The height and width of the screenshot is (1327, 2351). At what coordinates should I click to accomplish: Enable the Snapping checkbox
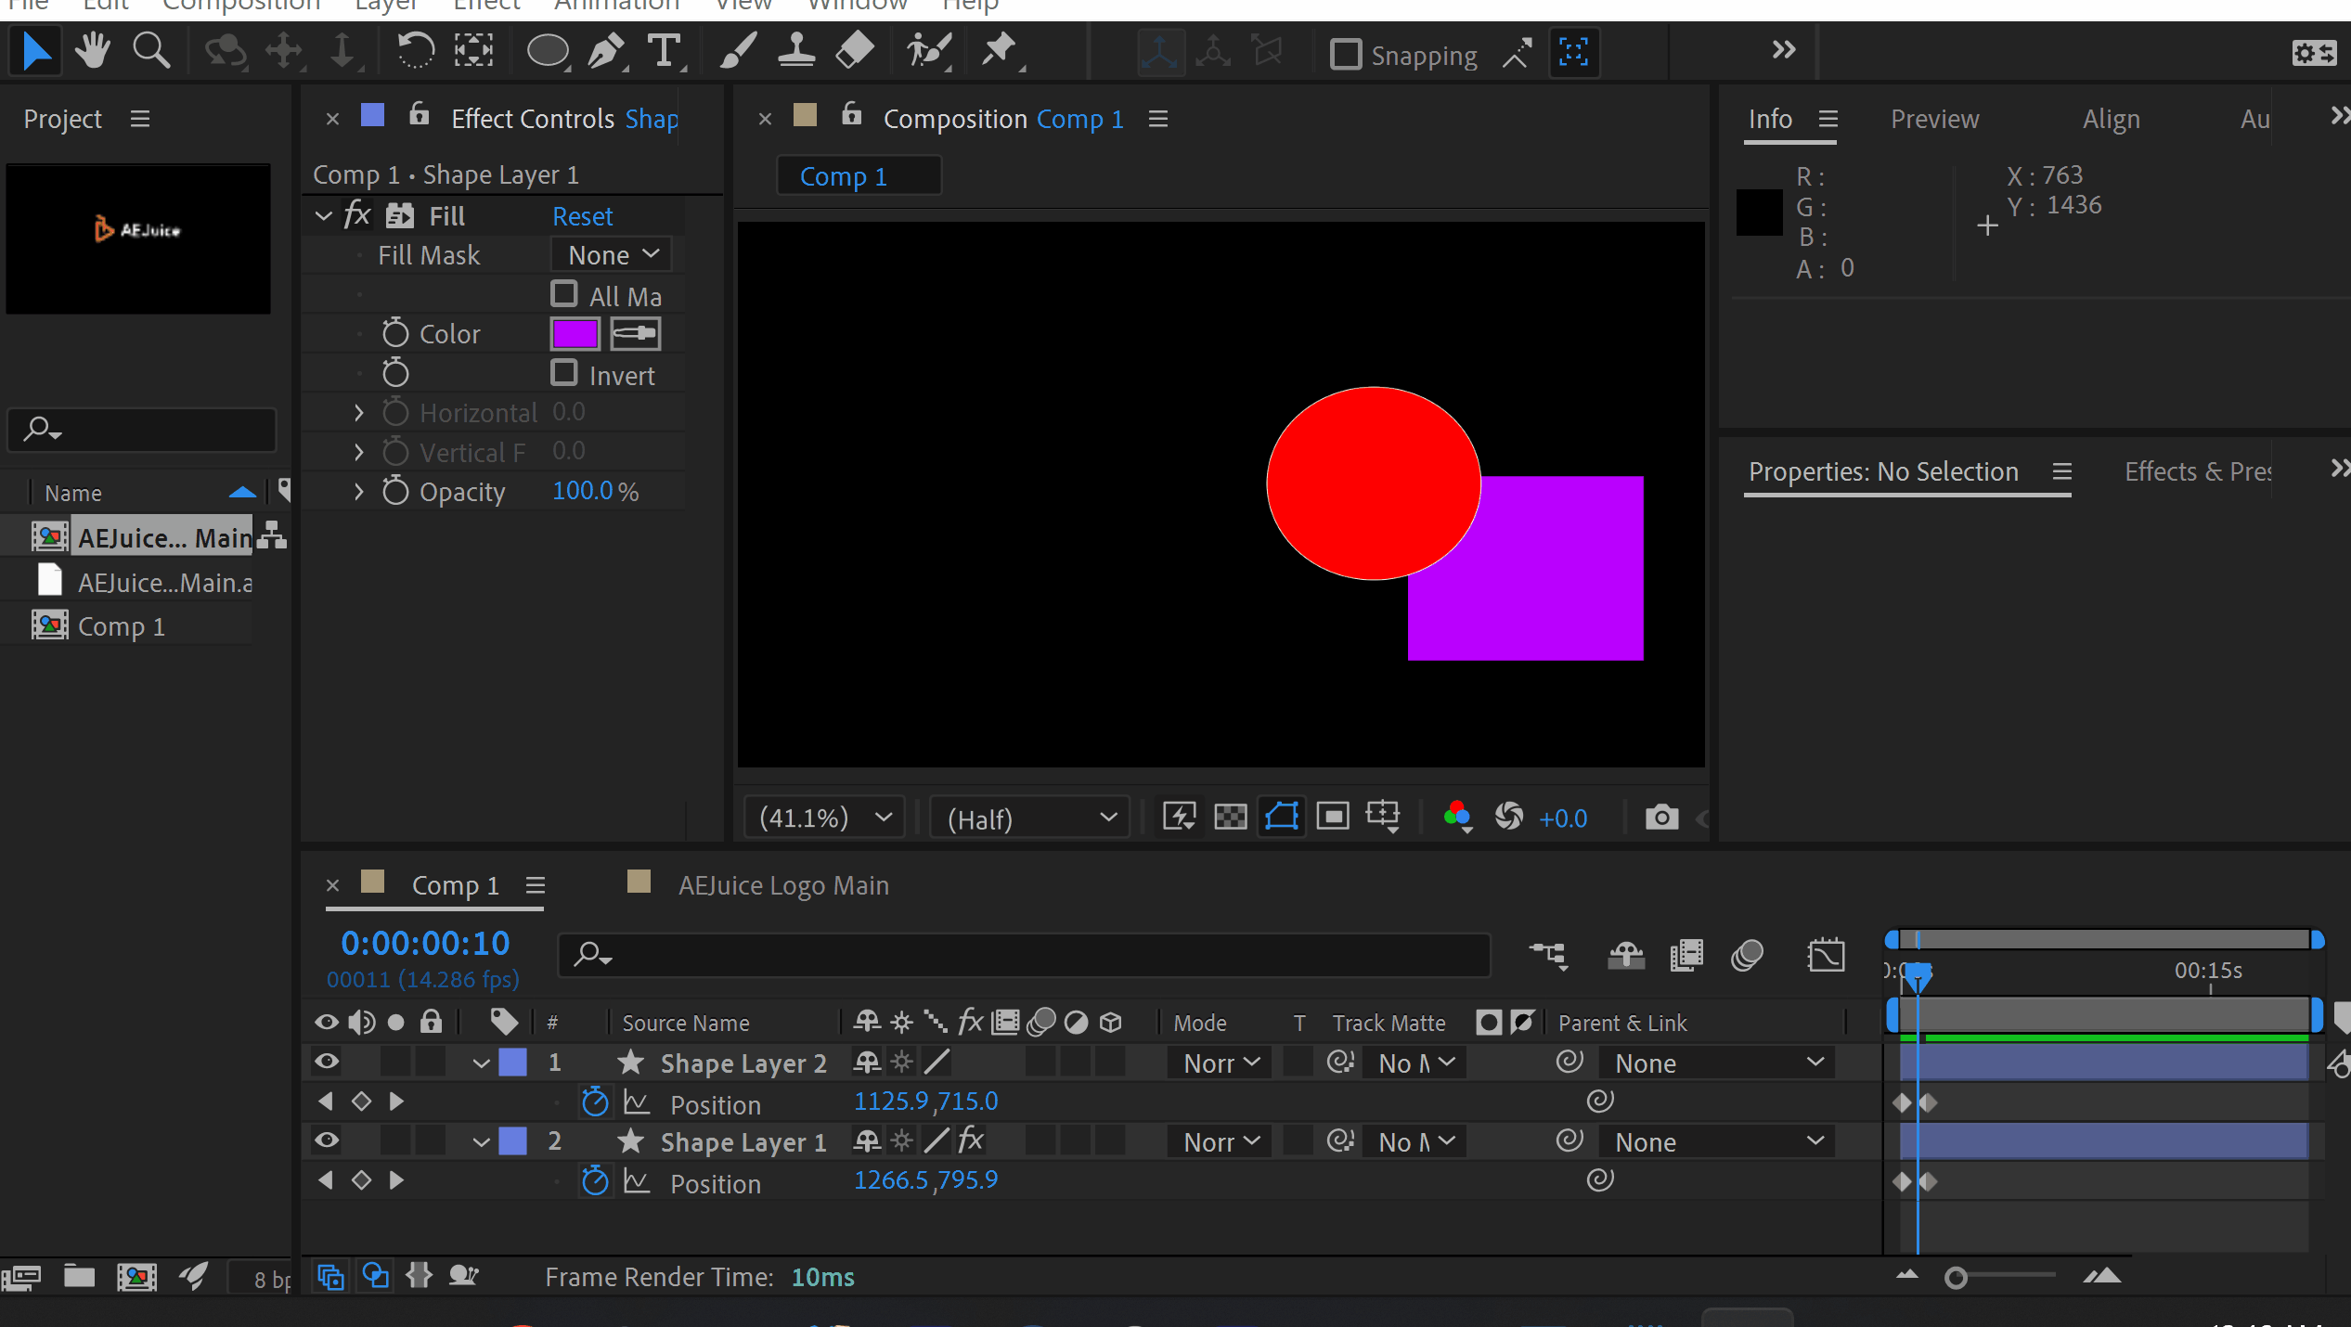click(1345, 55)
